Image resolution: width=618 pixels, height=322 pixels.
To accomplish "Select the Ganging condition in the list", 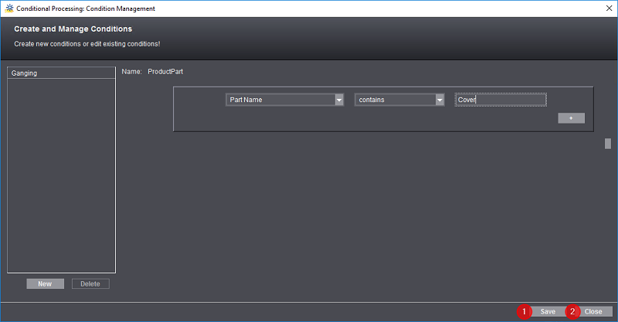I will pos(61,73).
